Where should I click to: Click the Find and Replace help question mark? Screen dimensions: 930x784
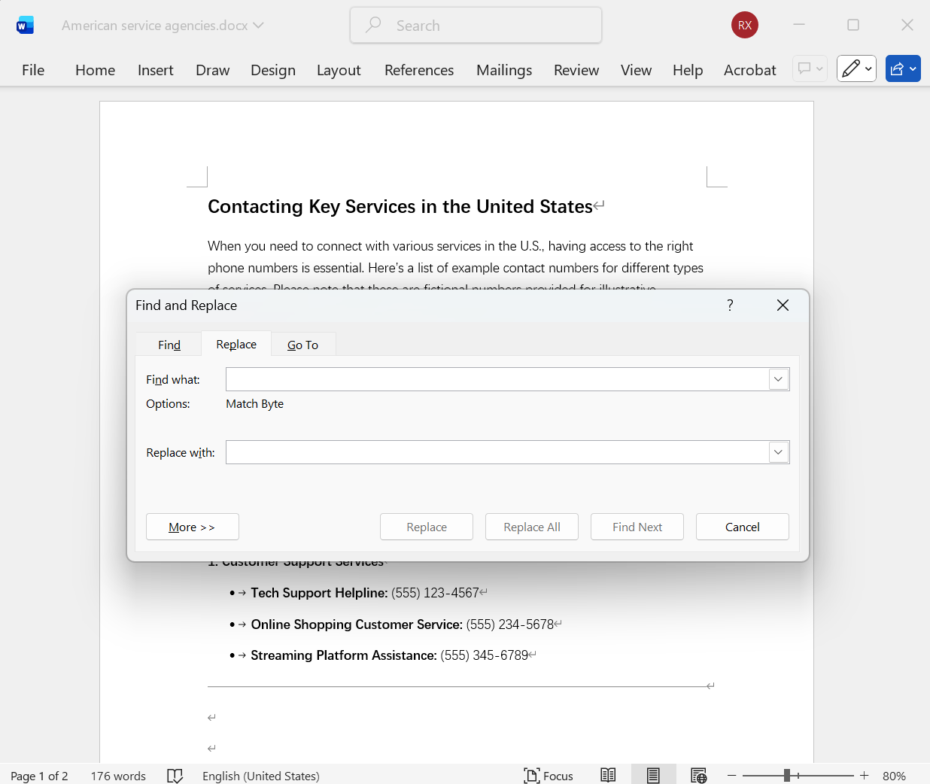[x=730, y=305]
